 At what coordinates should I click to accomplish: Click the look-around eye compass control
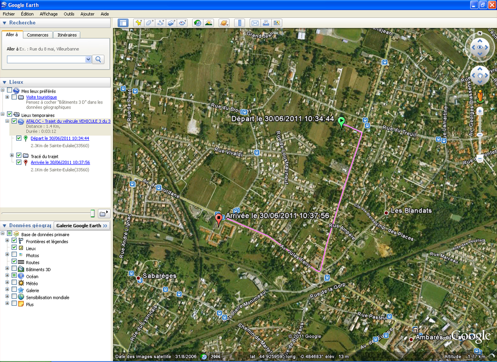480,47
